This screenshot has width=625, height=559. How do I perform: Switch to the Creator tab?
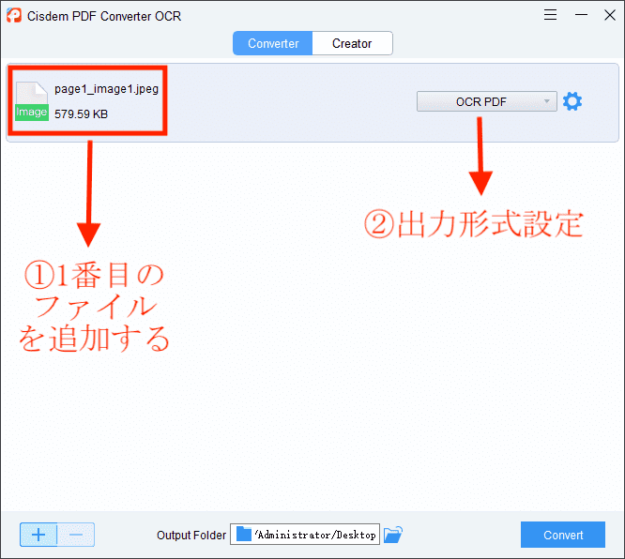click(352, 43)
